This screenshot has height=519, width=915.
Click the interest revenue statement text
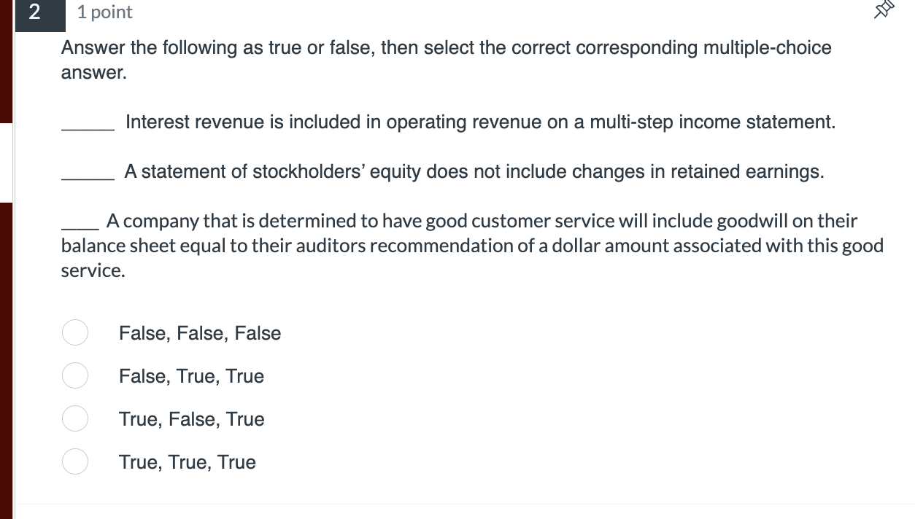(480, 122)
